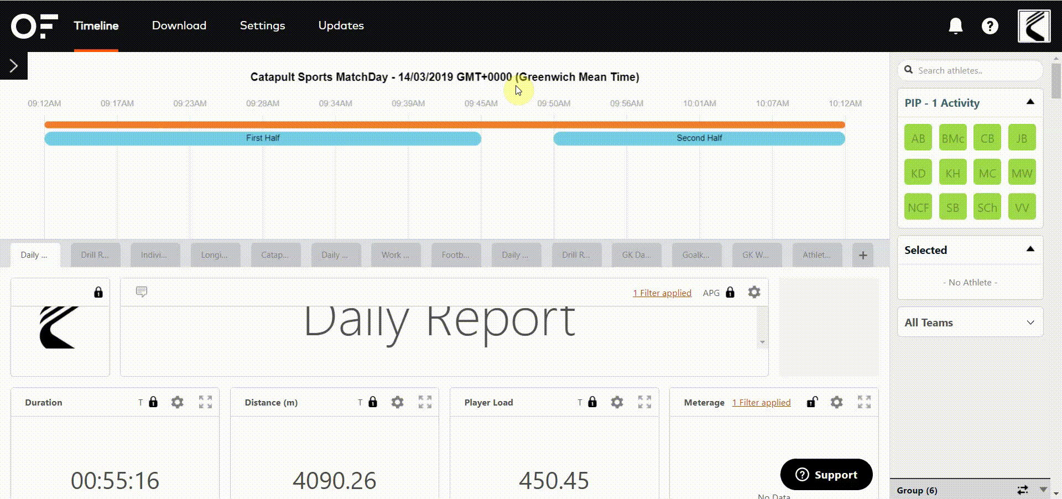Open settings gear for the Meterage widget
This screenshot has height=499, width=1062.
coord(836,402)
